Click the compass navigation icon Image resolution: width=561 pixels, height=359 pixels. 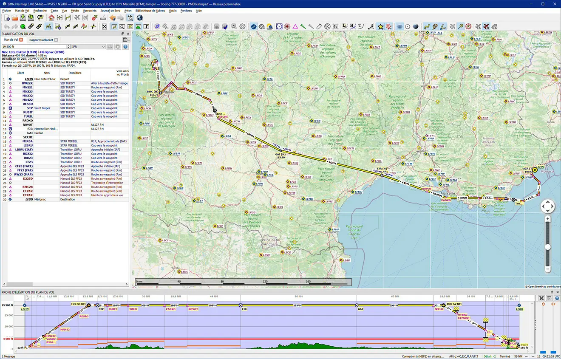click(157, 27)
